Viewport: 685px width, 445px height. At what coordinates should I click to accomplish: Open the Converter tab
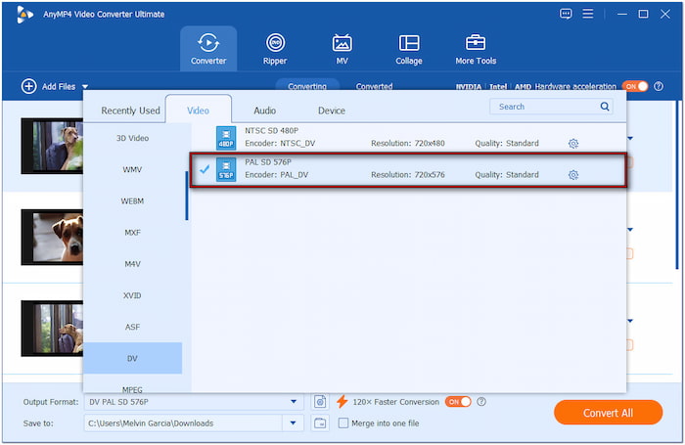click(208, 49)
